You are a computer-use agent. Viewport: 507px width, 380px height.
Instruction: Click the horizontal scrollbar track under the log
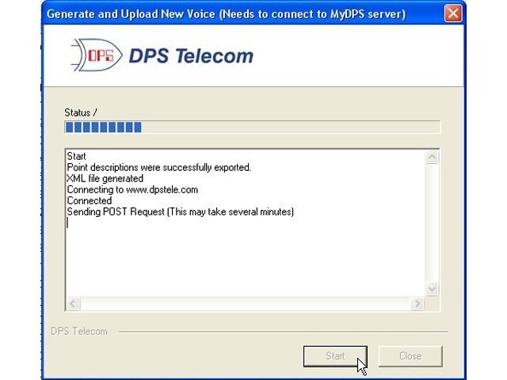coord(246,303)
